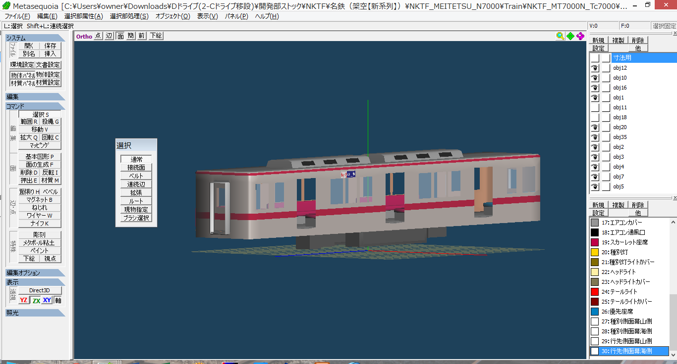
Task: Open the ヘルプ(H) menu
Action: click(x=267, y=16)
